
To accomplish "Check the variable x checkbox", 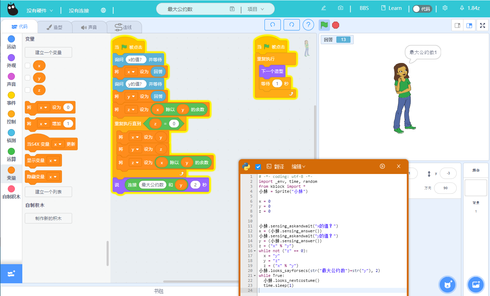I will (28, 65).
